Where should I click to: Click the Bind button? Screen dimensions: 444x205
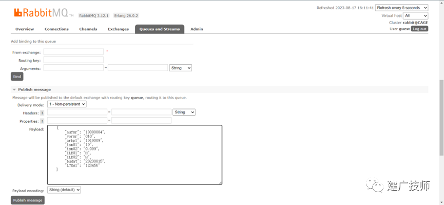17,77
